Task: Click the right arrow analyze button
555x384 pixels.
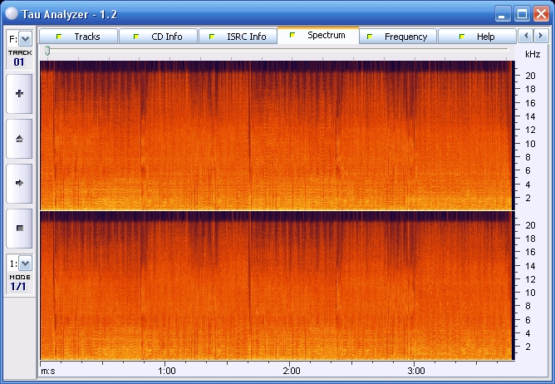Action: [19, 182]
